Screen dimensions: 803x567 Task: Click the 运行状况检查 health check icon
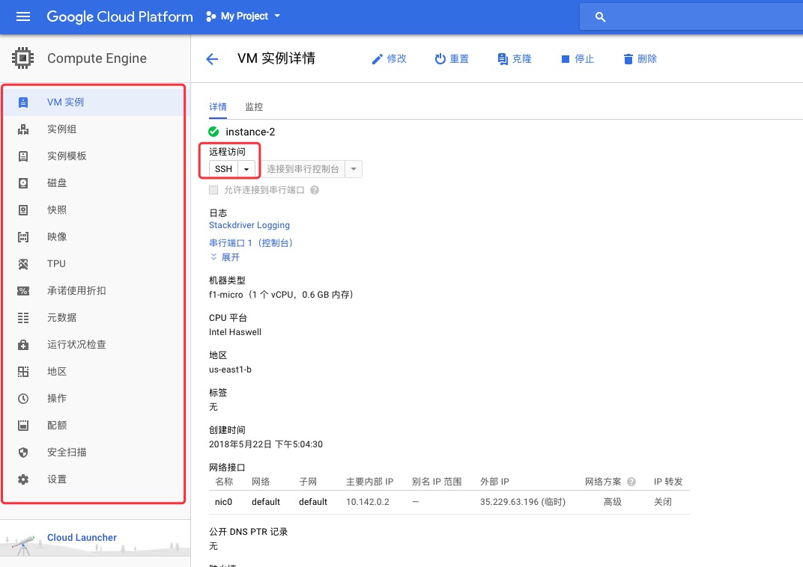pyautogui.click(x=23, y=345)
